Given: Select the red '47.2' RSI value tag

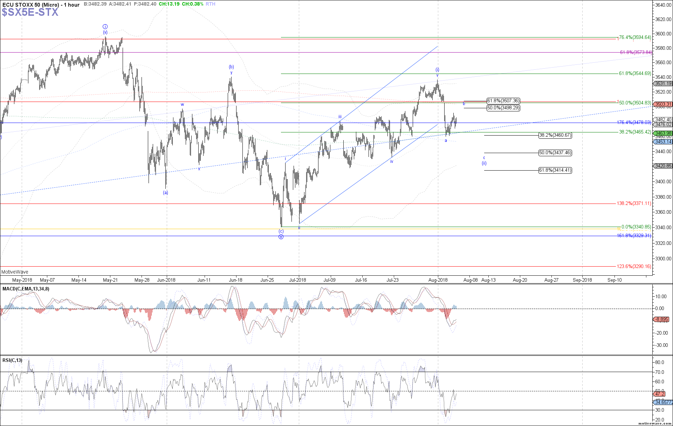Looking at the screenshot, I should 660,394.
